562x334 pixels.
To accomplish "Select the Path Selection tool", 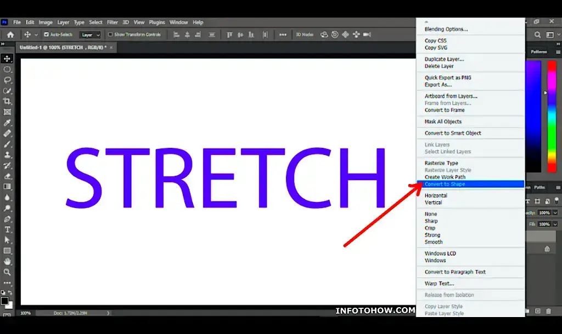I will (x=7, y=240).
